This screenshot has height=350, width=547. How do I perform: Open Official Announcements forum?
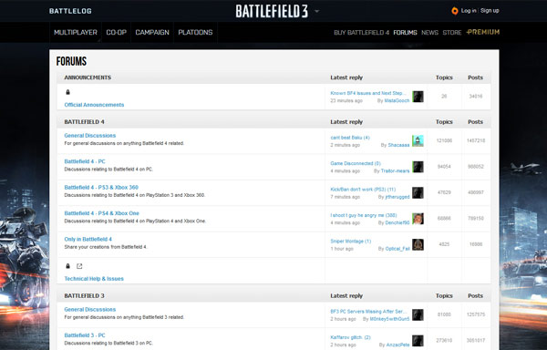click(94, 105)
